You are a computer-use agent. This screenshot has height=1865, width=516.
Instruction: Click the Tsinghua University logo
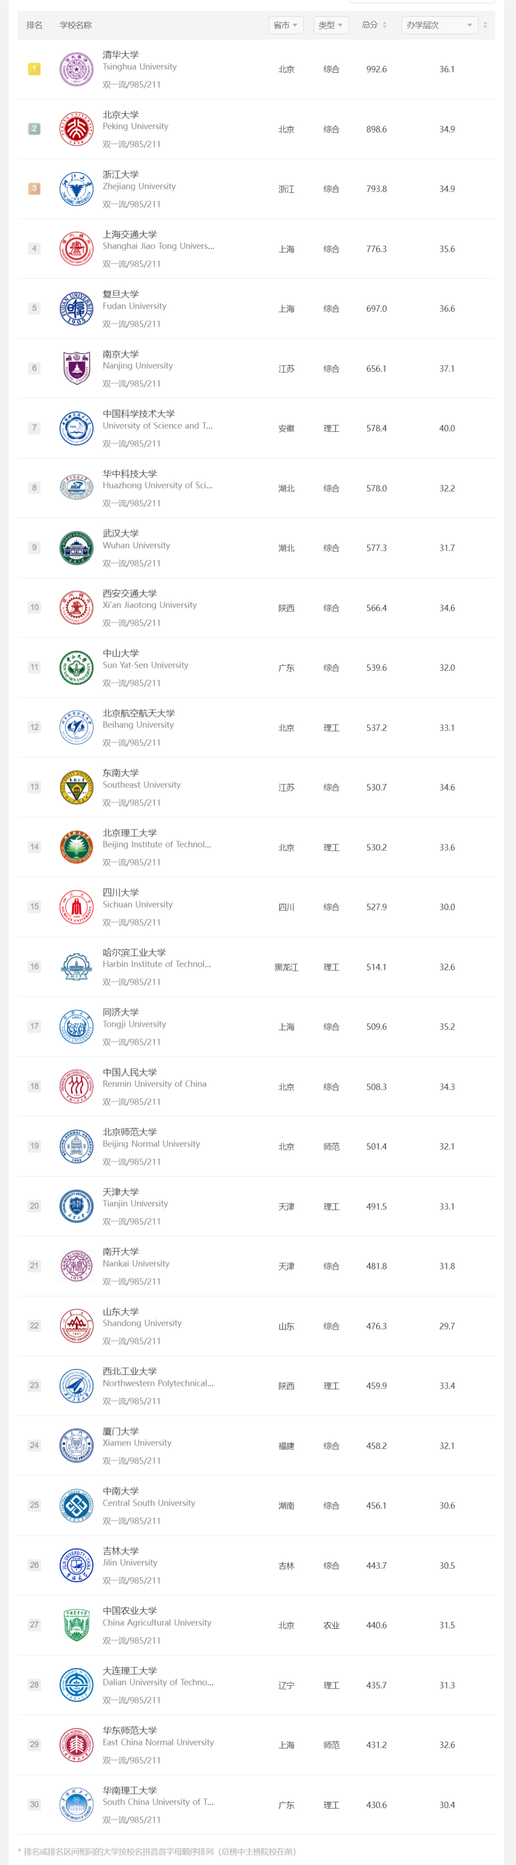pos(76,69)
